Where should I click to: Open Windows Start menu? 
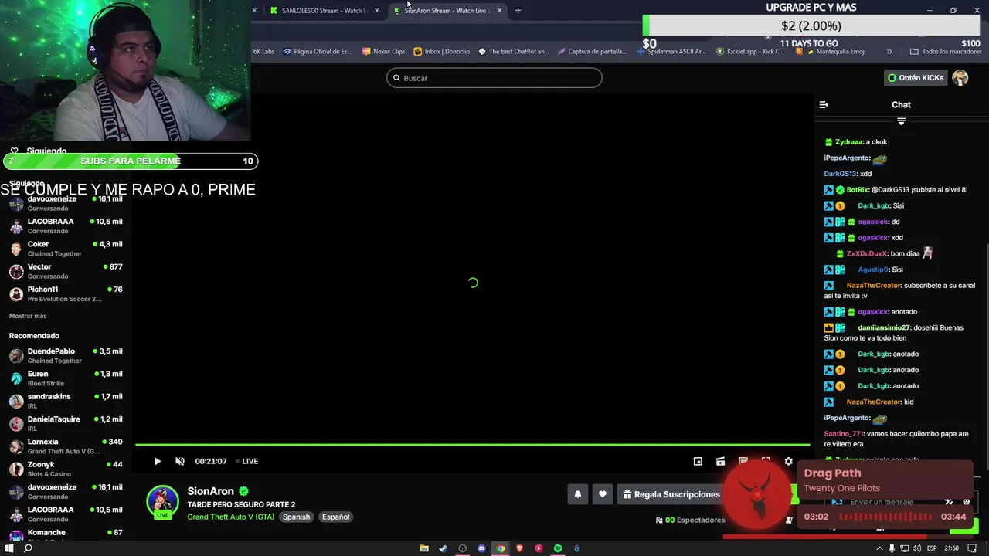click(8, 548)
